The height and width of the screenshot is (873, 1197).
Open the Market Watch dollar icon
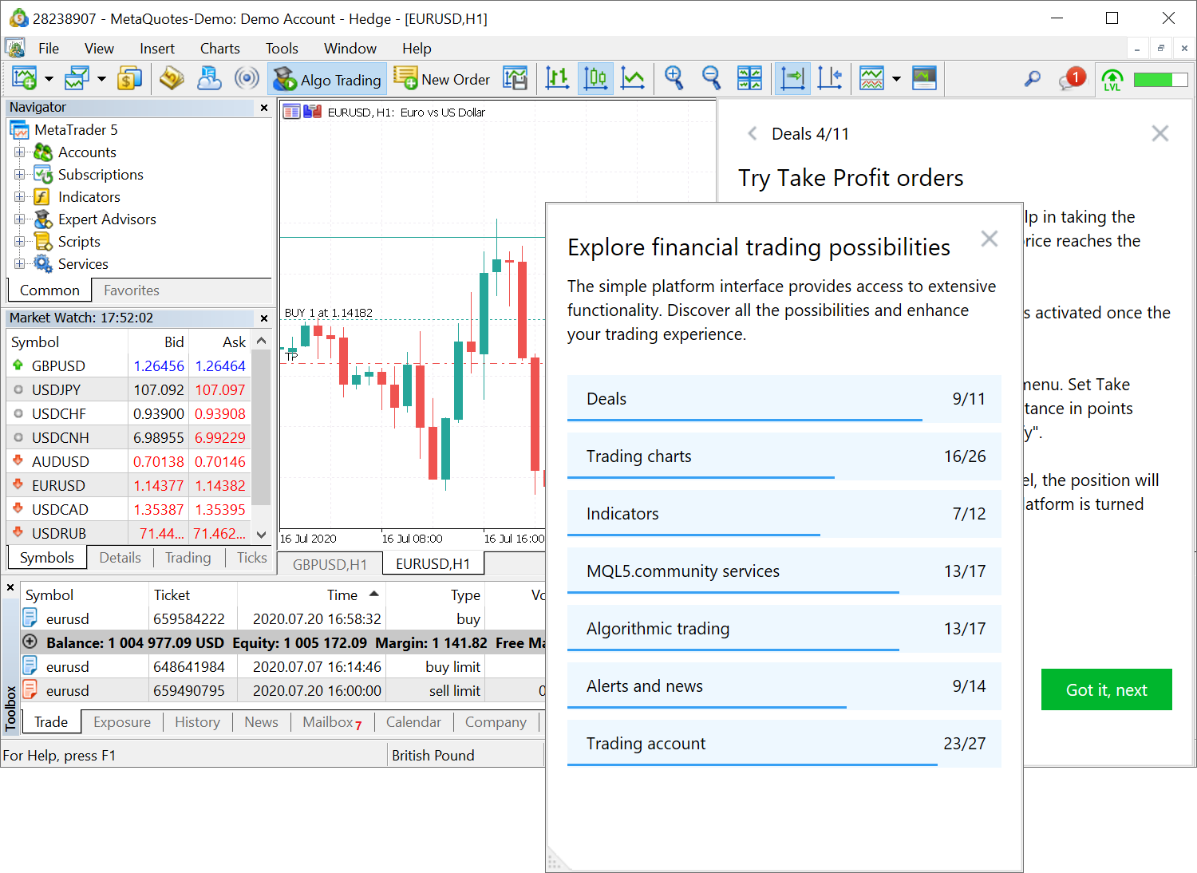tap(129, 78)
